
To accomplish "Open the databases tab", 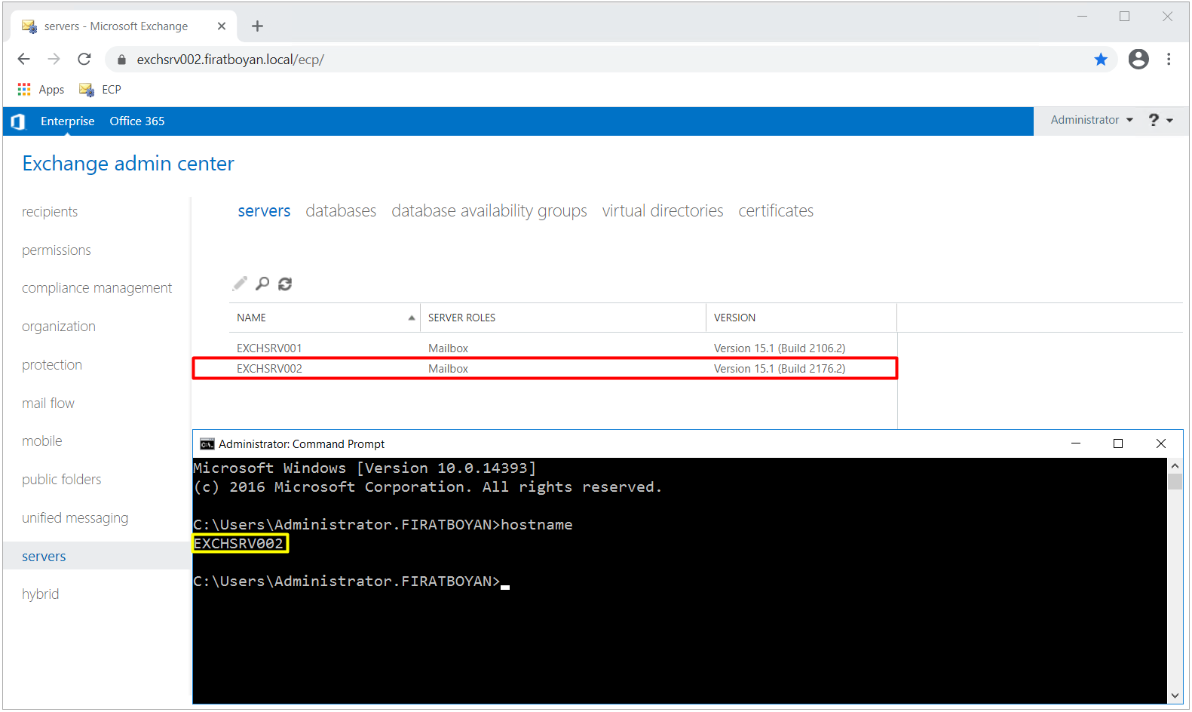I will tap(341, 211).
